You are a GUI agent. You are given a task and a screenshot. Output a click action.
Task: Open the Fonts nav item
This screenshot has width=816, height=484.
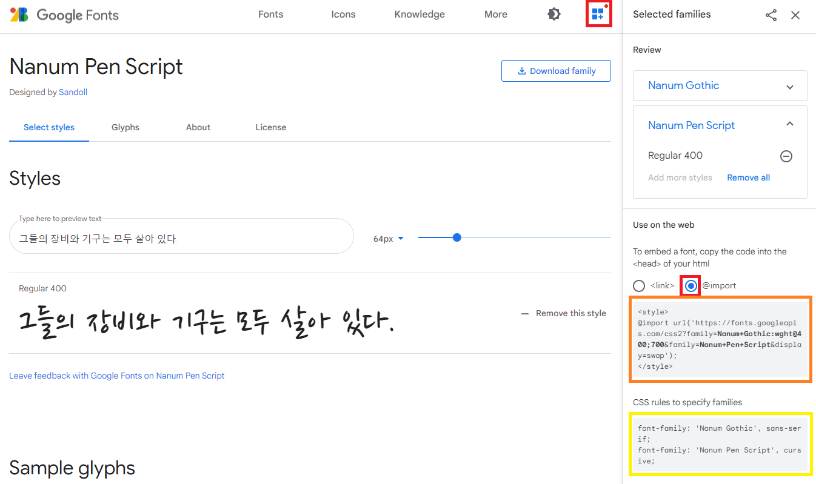tap(270, 15)
